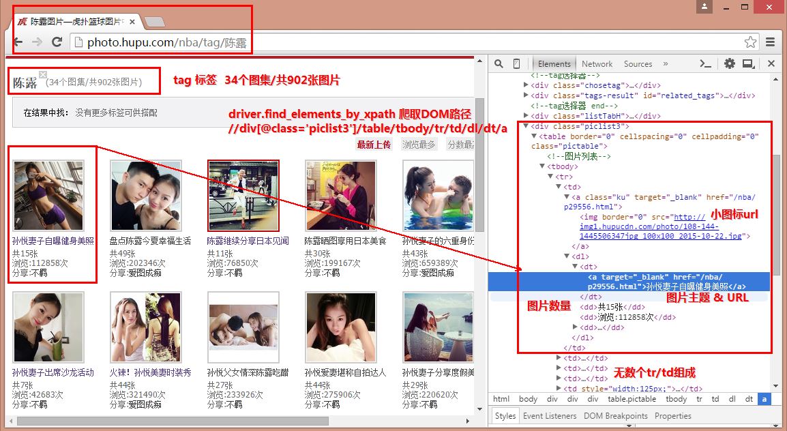Click 'tbody' in the DOM breadcrumb
Viewport: 787px width, 431px height.
(x=676, y=399)
